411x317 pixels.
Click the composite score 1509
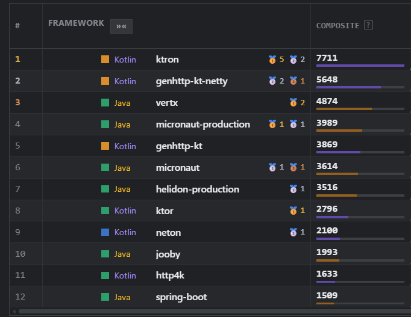pyautogui.click(x=327, y=295)
